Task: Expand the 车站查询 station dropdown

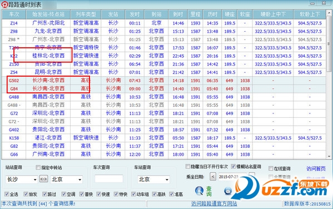Action: tap(167, 180)
